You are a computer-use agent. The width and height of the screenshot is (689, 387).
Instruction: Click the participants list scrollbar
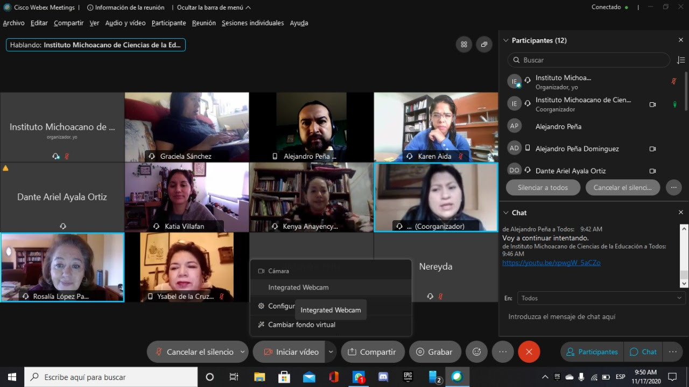686,92
